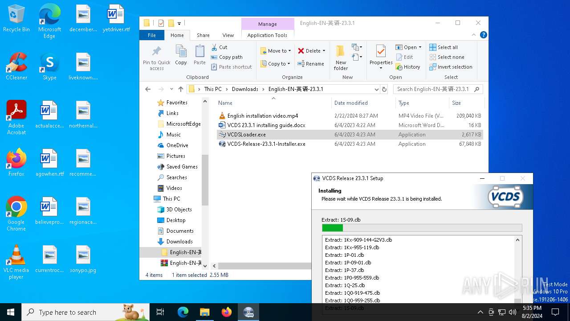Viewport: 570px width, 321px height.
Task: Click Paste shortcut in ribbon
Action: tap(231, 67)
